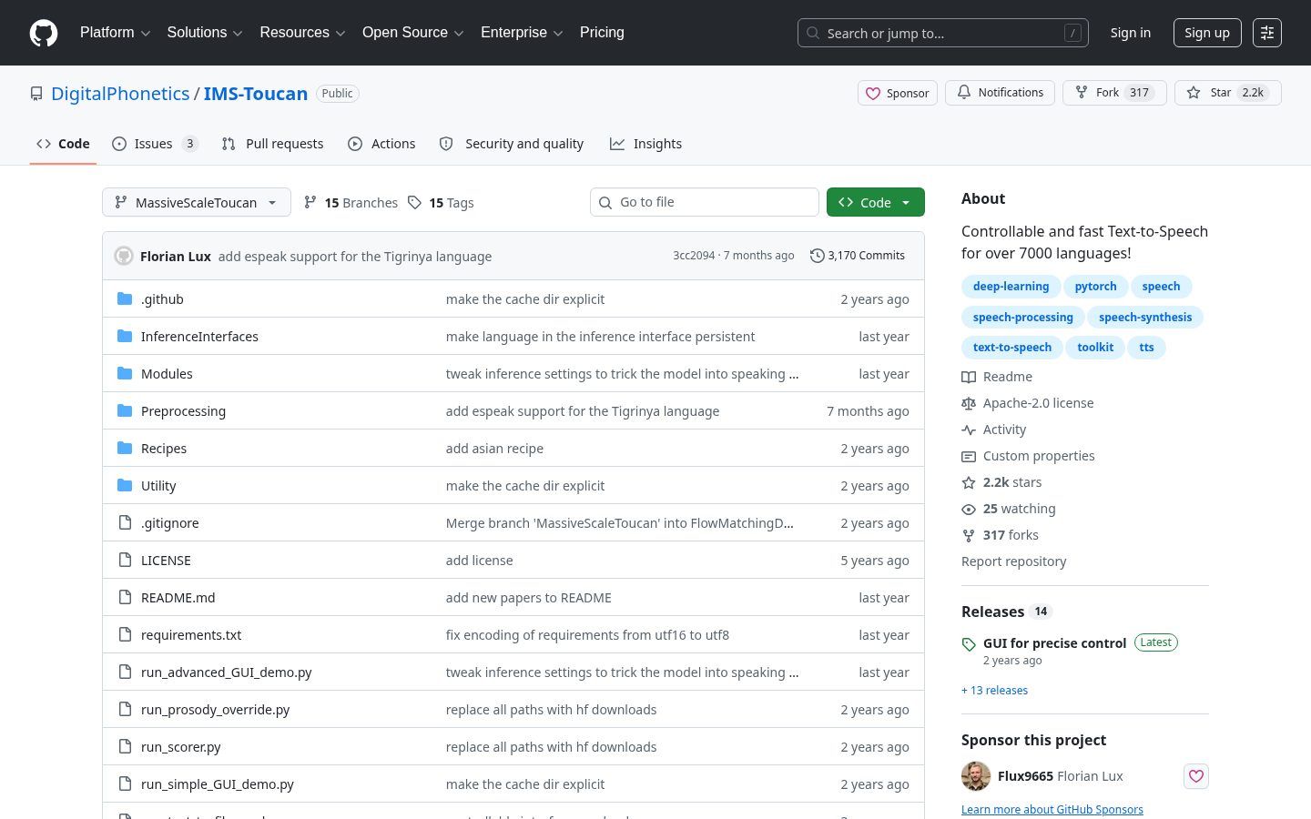Viewport: 1311px width, 819px height.
Task: Open the green Code dropdown button
Action: point(876,202)
